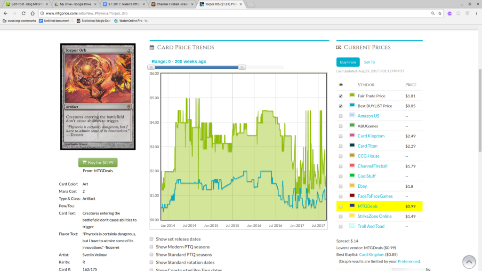Click Buy for $0.99 button
Image resolution: width=482 pixels, height=271 pixels.
(98, 162)
